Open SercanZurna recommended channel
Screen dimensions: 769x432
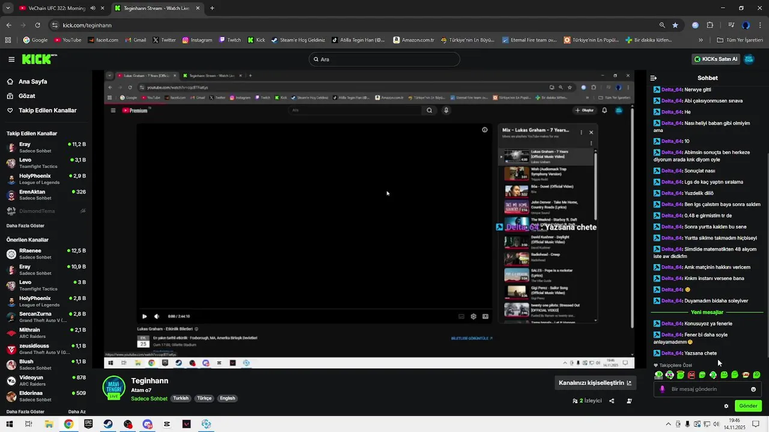coord(46,317)
